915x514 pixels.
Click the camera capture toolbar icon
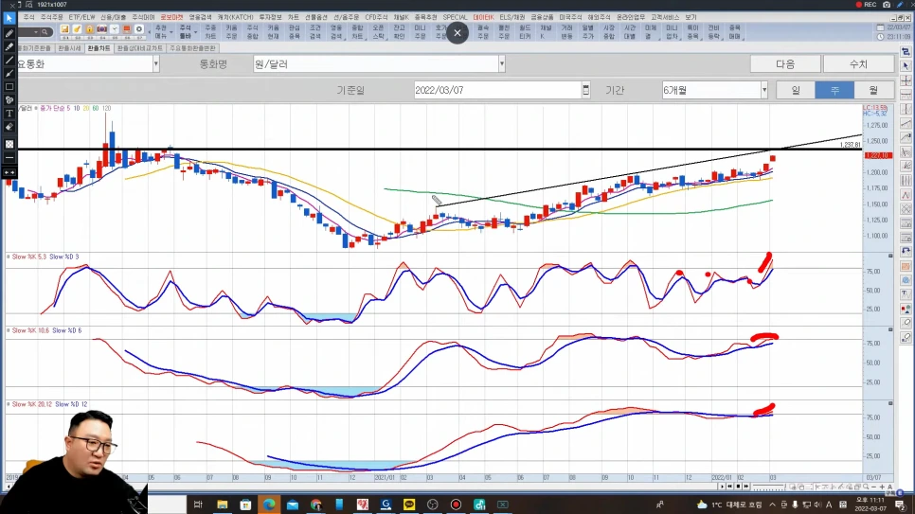102,29
